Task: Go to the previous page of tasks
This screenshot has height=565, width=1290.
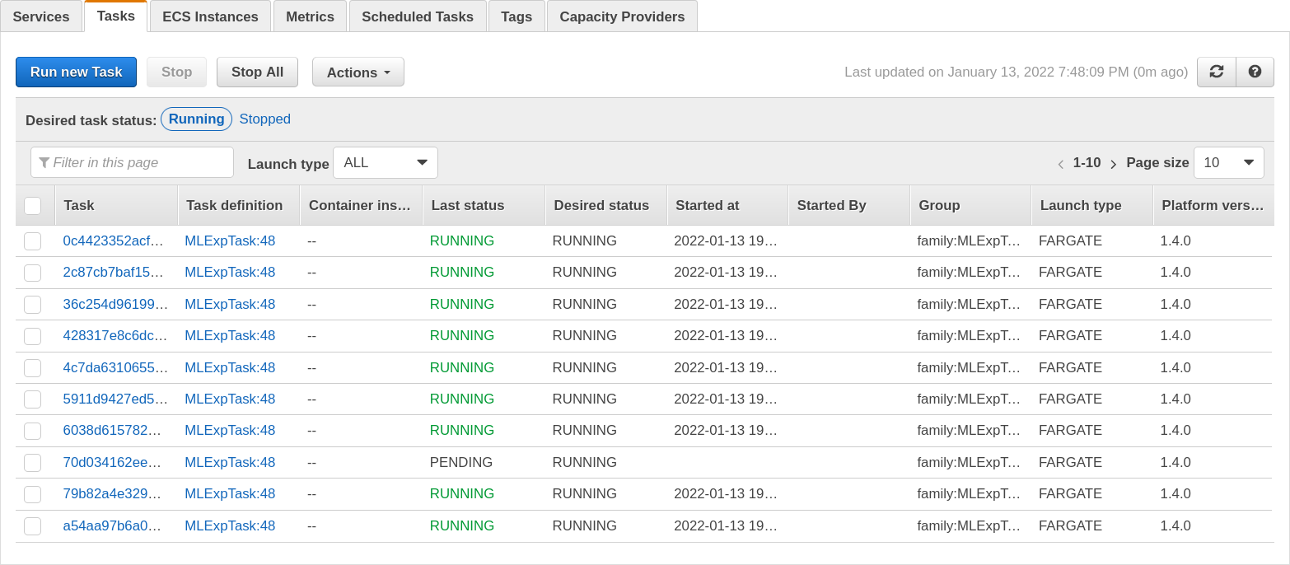Action: click(x=1061, y=164)
